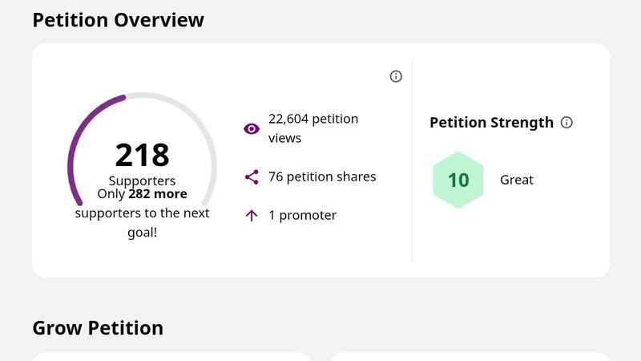The height and width of the screenshot is (361, 641).
Task: Click the share icon for petition shares
Action: [252, 177]
